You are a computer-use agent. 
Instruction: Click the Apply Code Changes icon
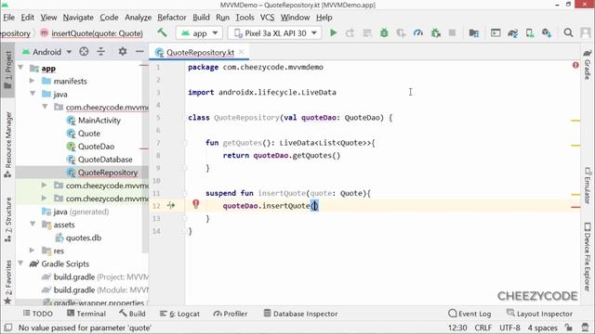tap(367, 33)
